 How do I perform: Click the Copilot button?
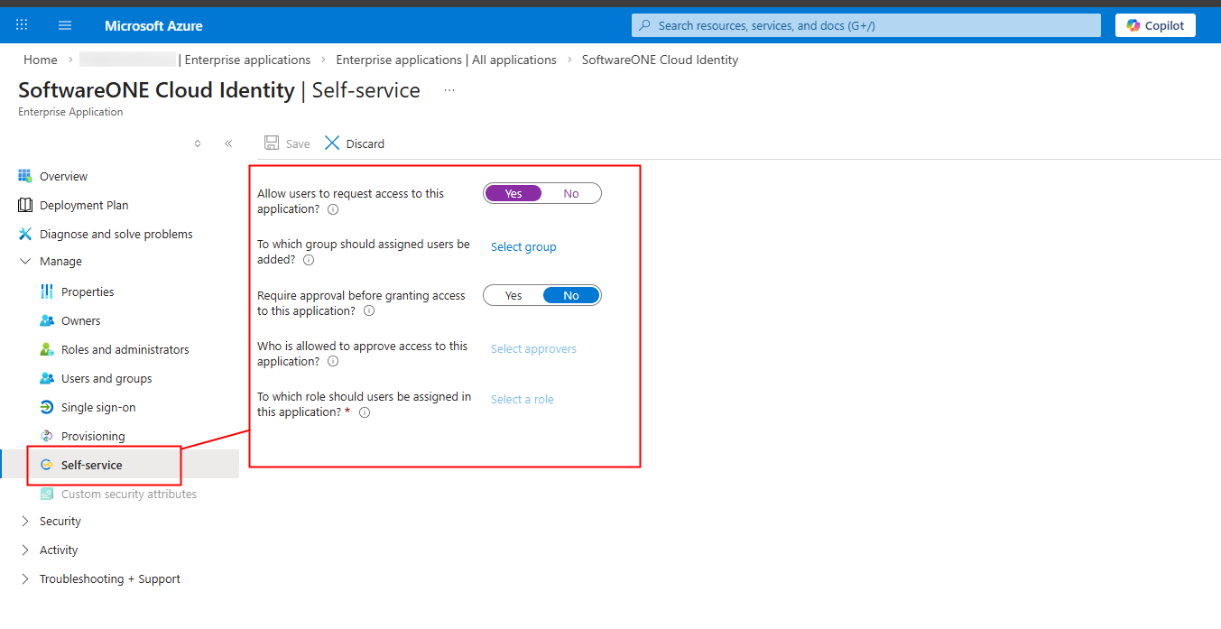coord(1155,25)
